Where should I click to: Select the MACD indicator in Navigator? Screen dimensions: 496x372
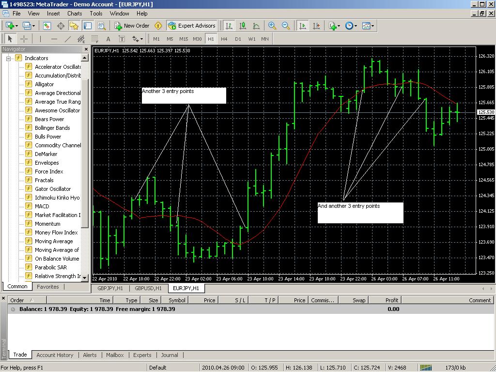pos(42,206)
